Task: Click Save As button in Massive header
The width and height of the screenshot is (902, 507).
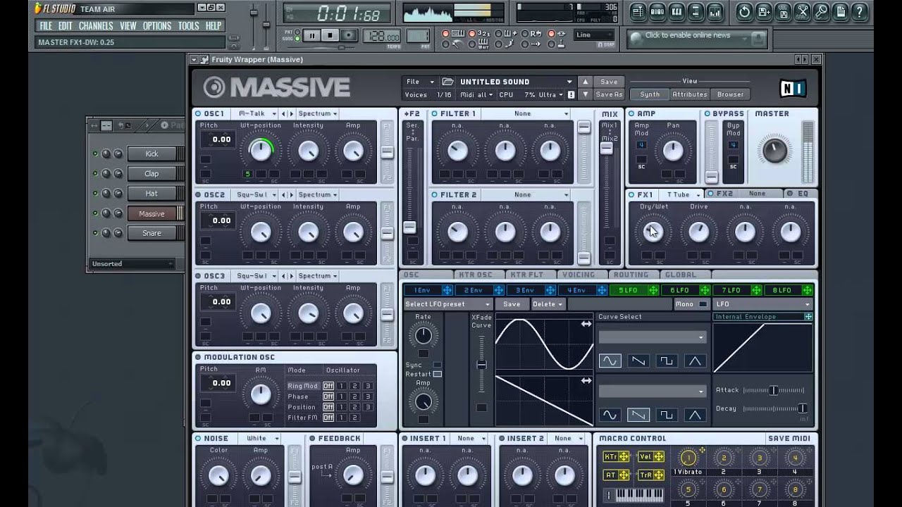Action: pyautogui.click(x=609, y=94)
